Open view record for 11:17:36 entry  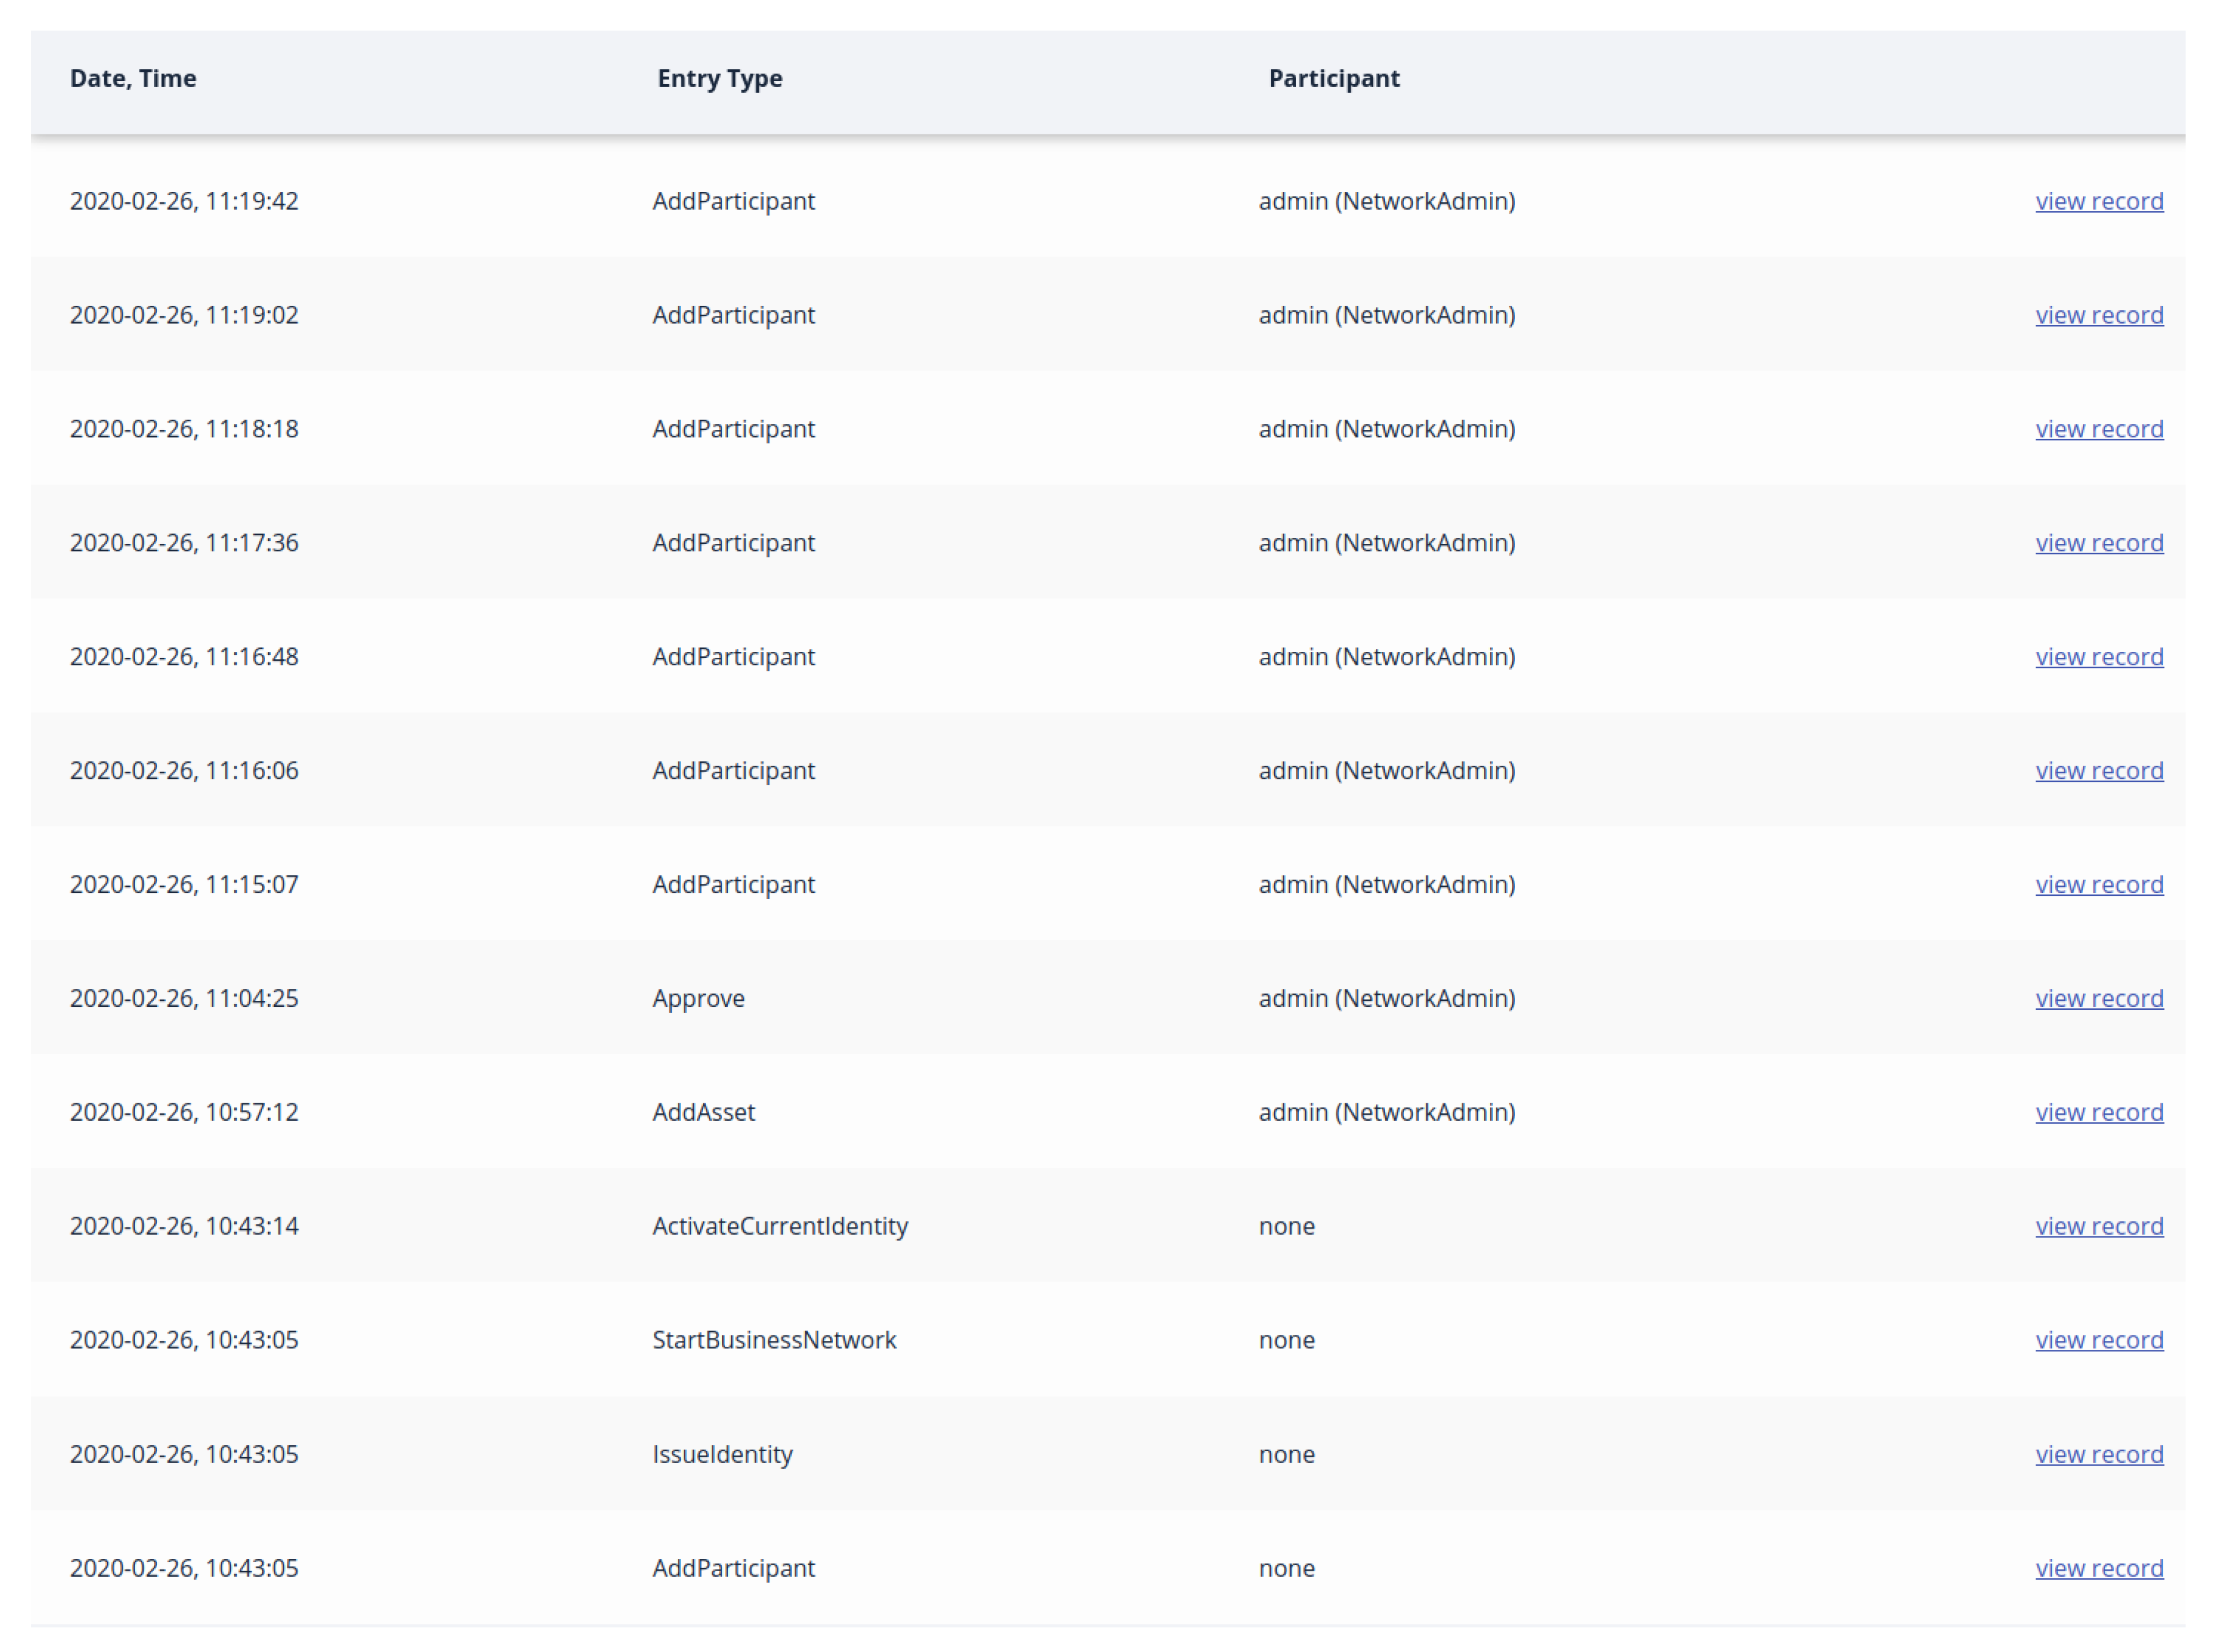point(2098,543)
